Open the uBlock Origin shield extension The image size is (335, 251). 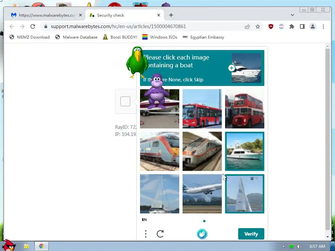point(271,26)
